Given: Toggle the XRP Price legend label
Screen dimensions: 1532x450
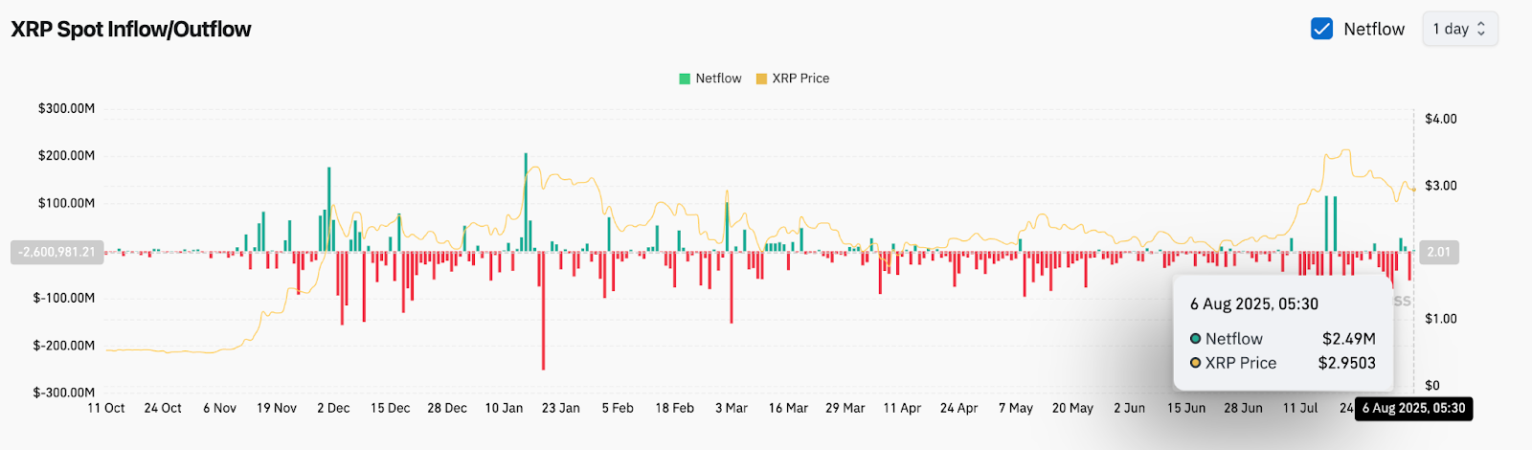Looking at the screenshot, I should point(800,79).
